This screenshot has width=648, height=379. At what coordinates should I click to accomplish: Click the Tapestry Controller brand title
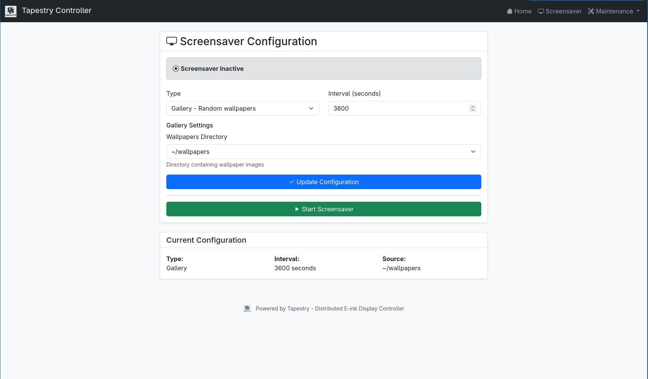point(57,11)
